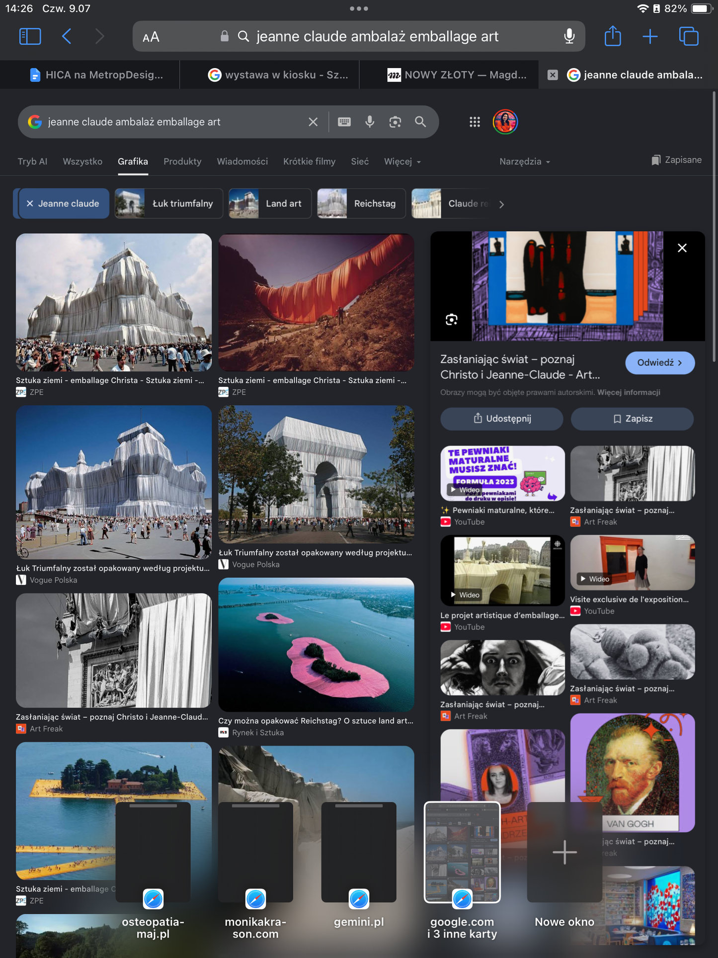Show more filter chips with the arrow
718x958 pixels.
tap(501, 204)
